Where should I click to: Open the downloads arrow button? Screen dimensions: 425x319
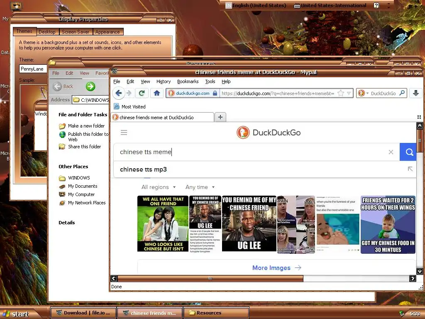pyautogui.click(x=416, y=93)
